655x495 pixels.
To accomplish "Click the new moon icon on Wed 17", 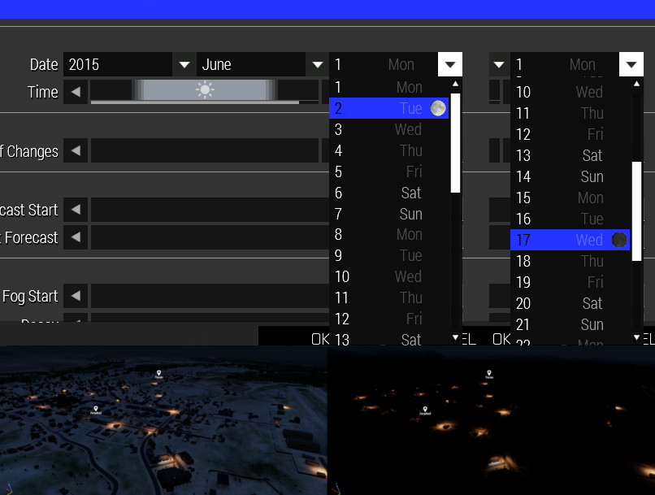I will 619,240.
